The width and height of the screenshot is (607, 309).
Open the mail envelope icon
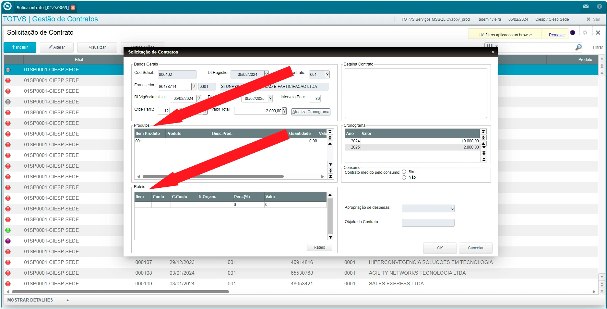[x=586, y=6]
